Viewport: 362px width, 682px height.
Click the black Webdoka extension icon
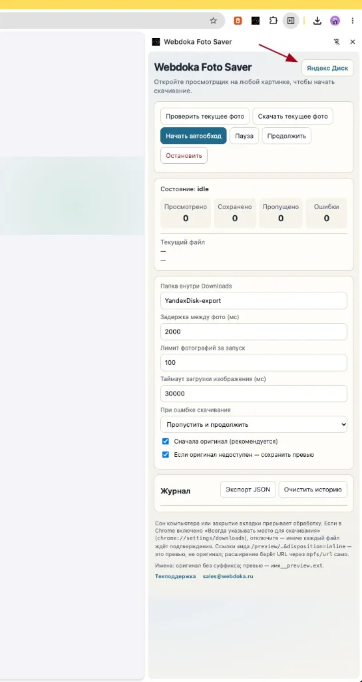point(256,21)
